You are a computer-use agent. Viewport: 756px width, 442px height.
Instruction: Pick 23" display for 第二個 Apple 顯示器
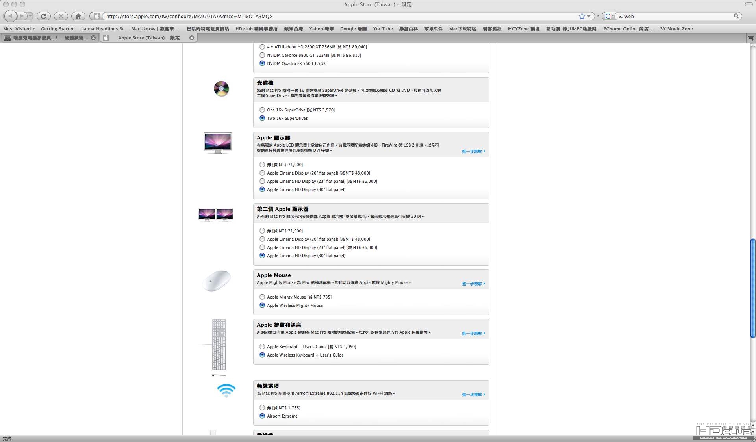tap(262, 247)
